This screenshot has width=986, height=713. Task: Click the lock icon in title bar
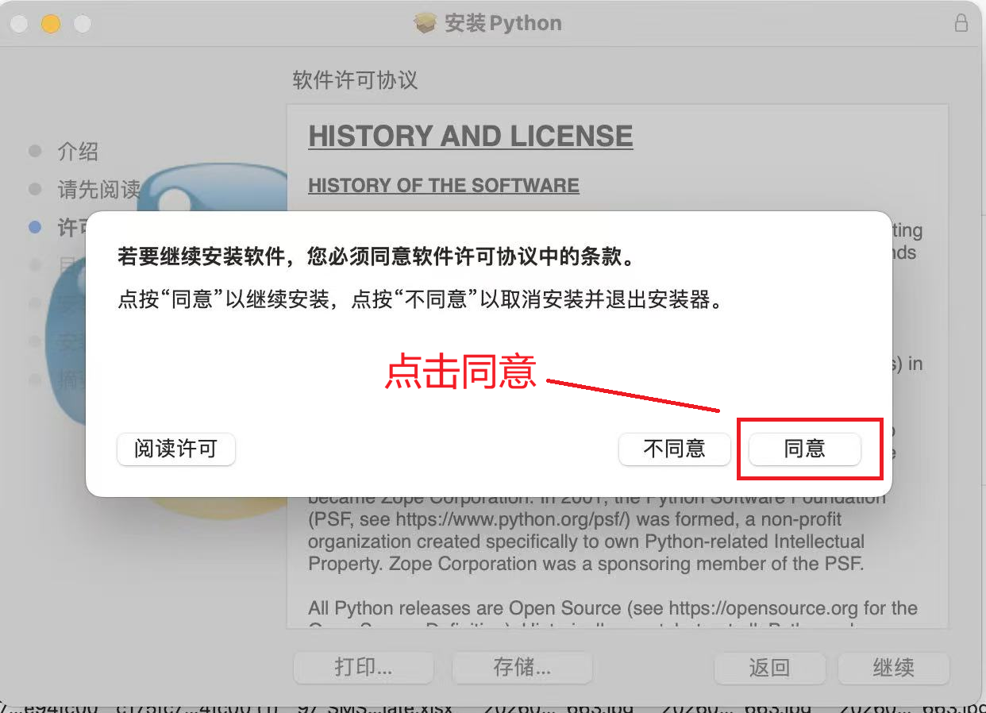pos(961,23)
